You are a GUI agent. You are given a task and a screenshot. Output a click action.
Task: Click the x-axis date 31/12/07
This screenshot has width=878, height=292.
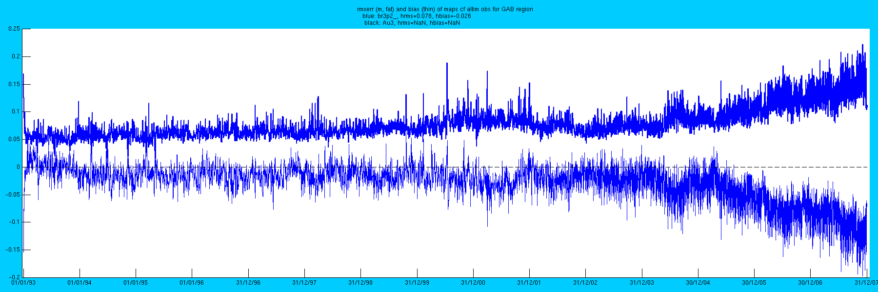866,282
